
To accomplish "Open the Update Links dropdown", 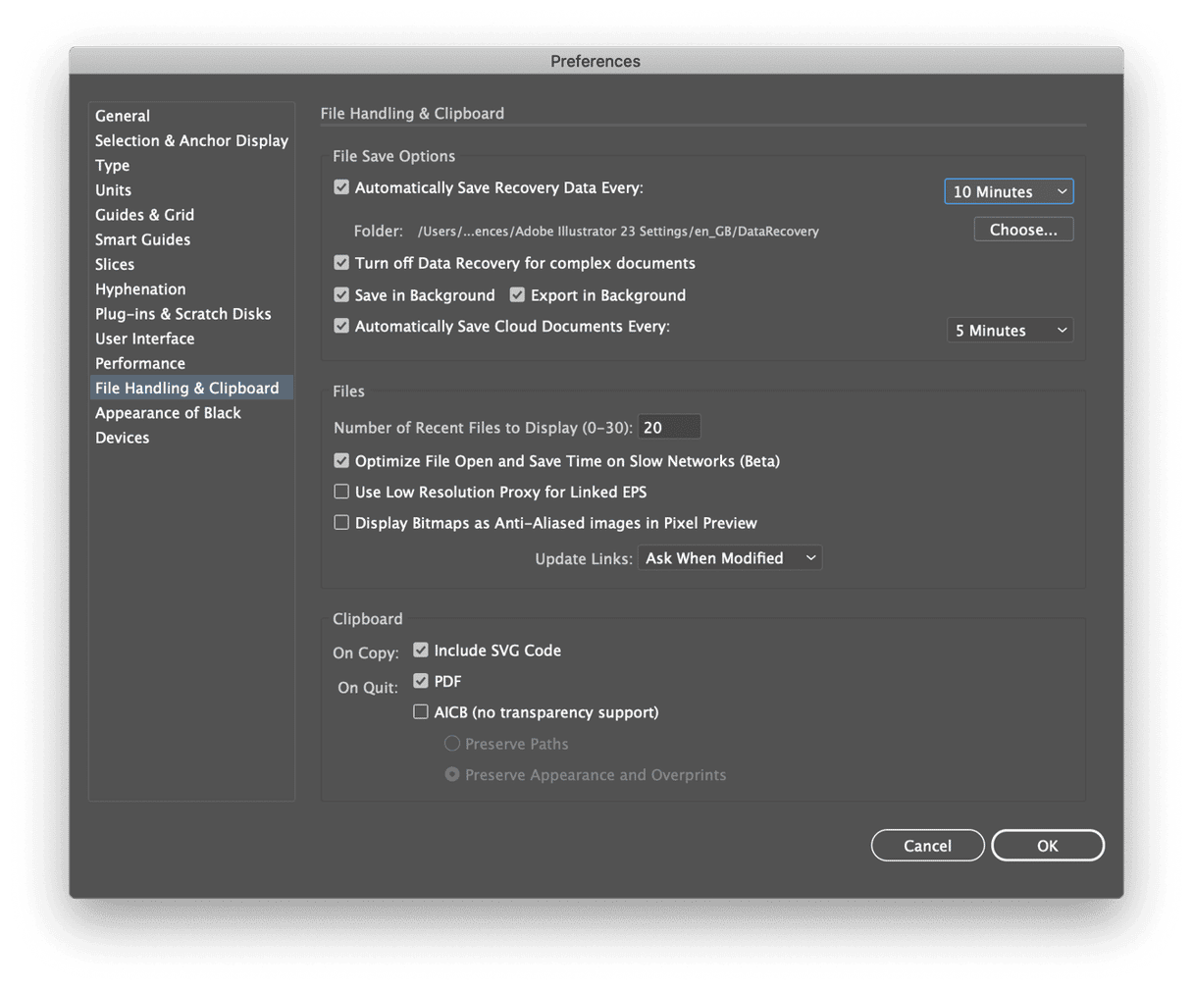I will coord(730,557).
